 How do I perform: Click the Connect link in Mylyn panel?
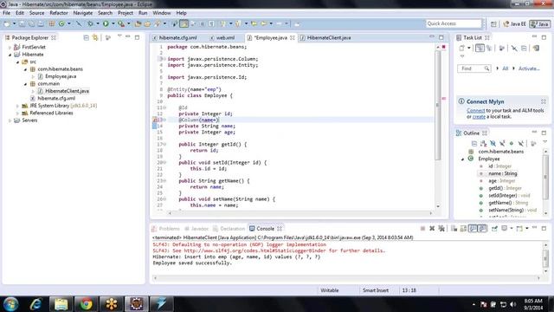tap(475, 110)
